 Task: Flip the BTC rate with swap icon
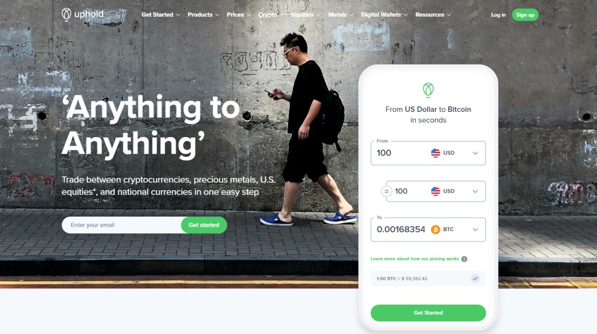[x=475, y=278]
